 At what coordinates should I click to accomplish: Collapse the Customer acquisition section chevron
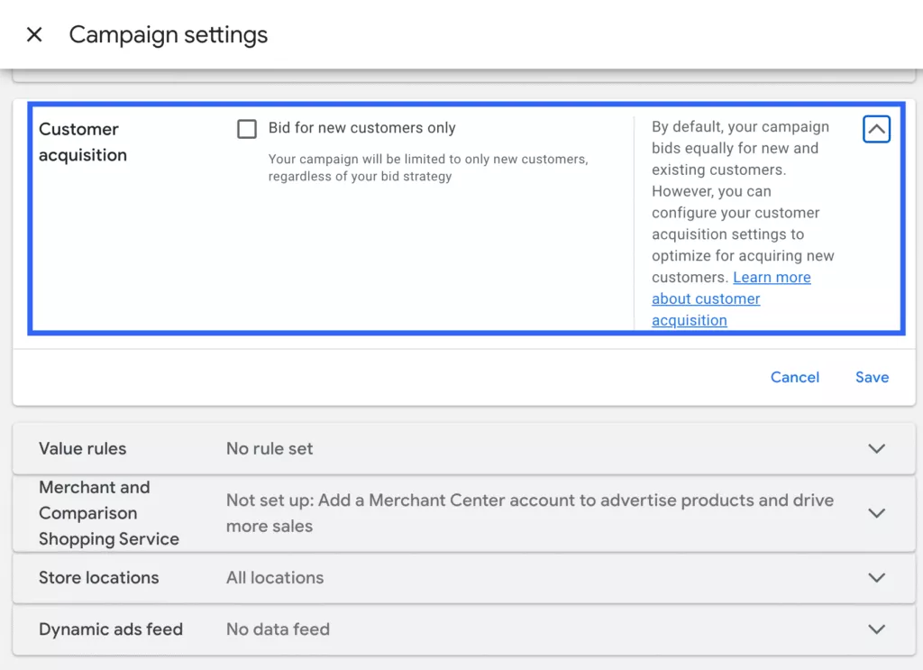pos(876,129)
